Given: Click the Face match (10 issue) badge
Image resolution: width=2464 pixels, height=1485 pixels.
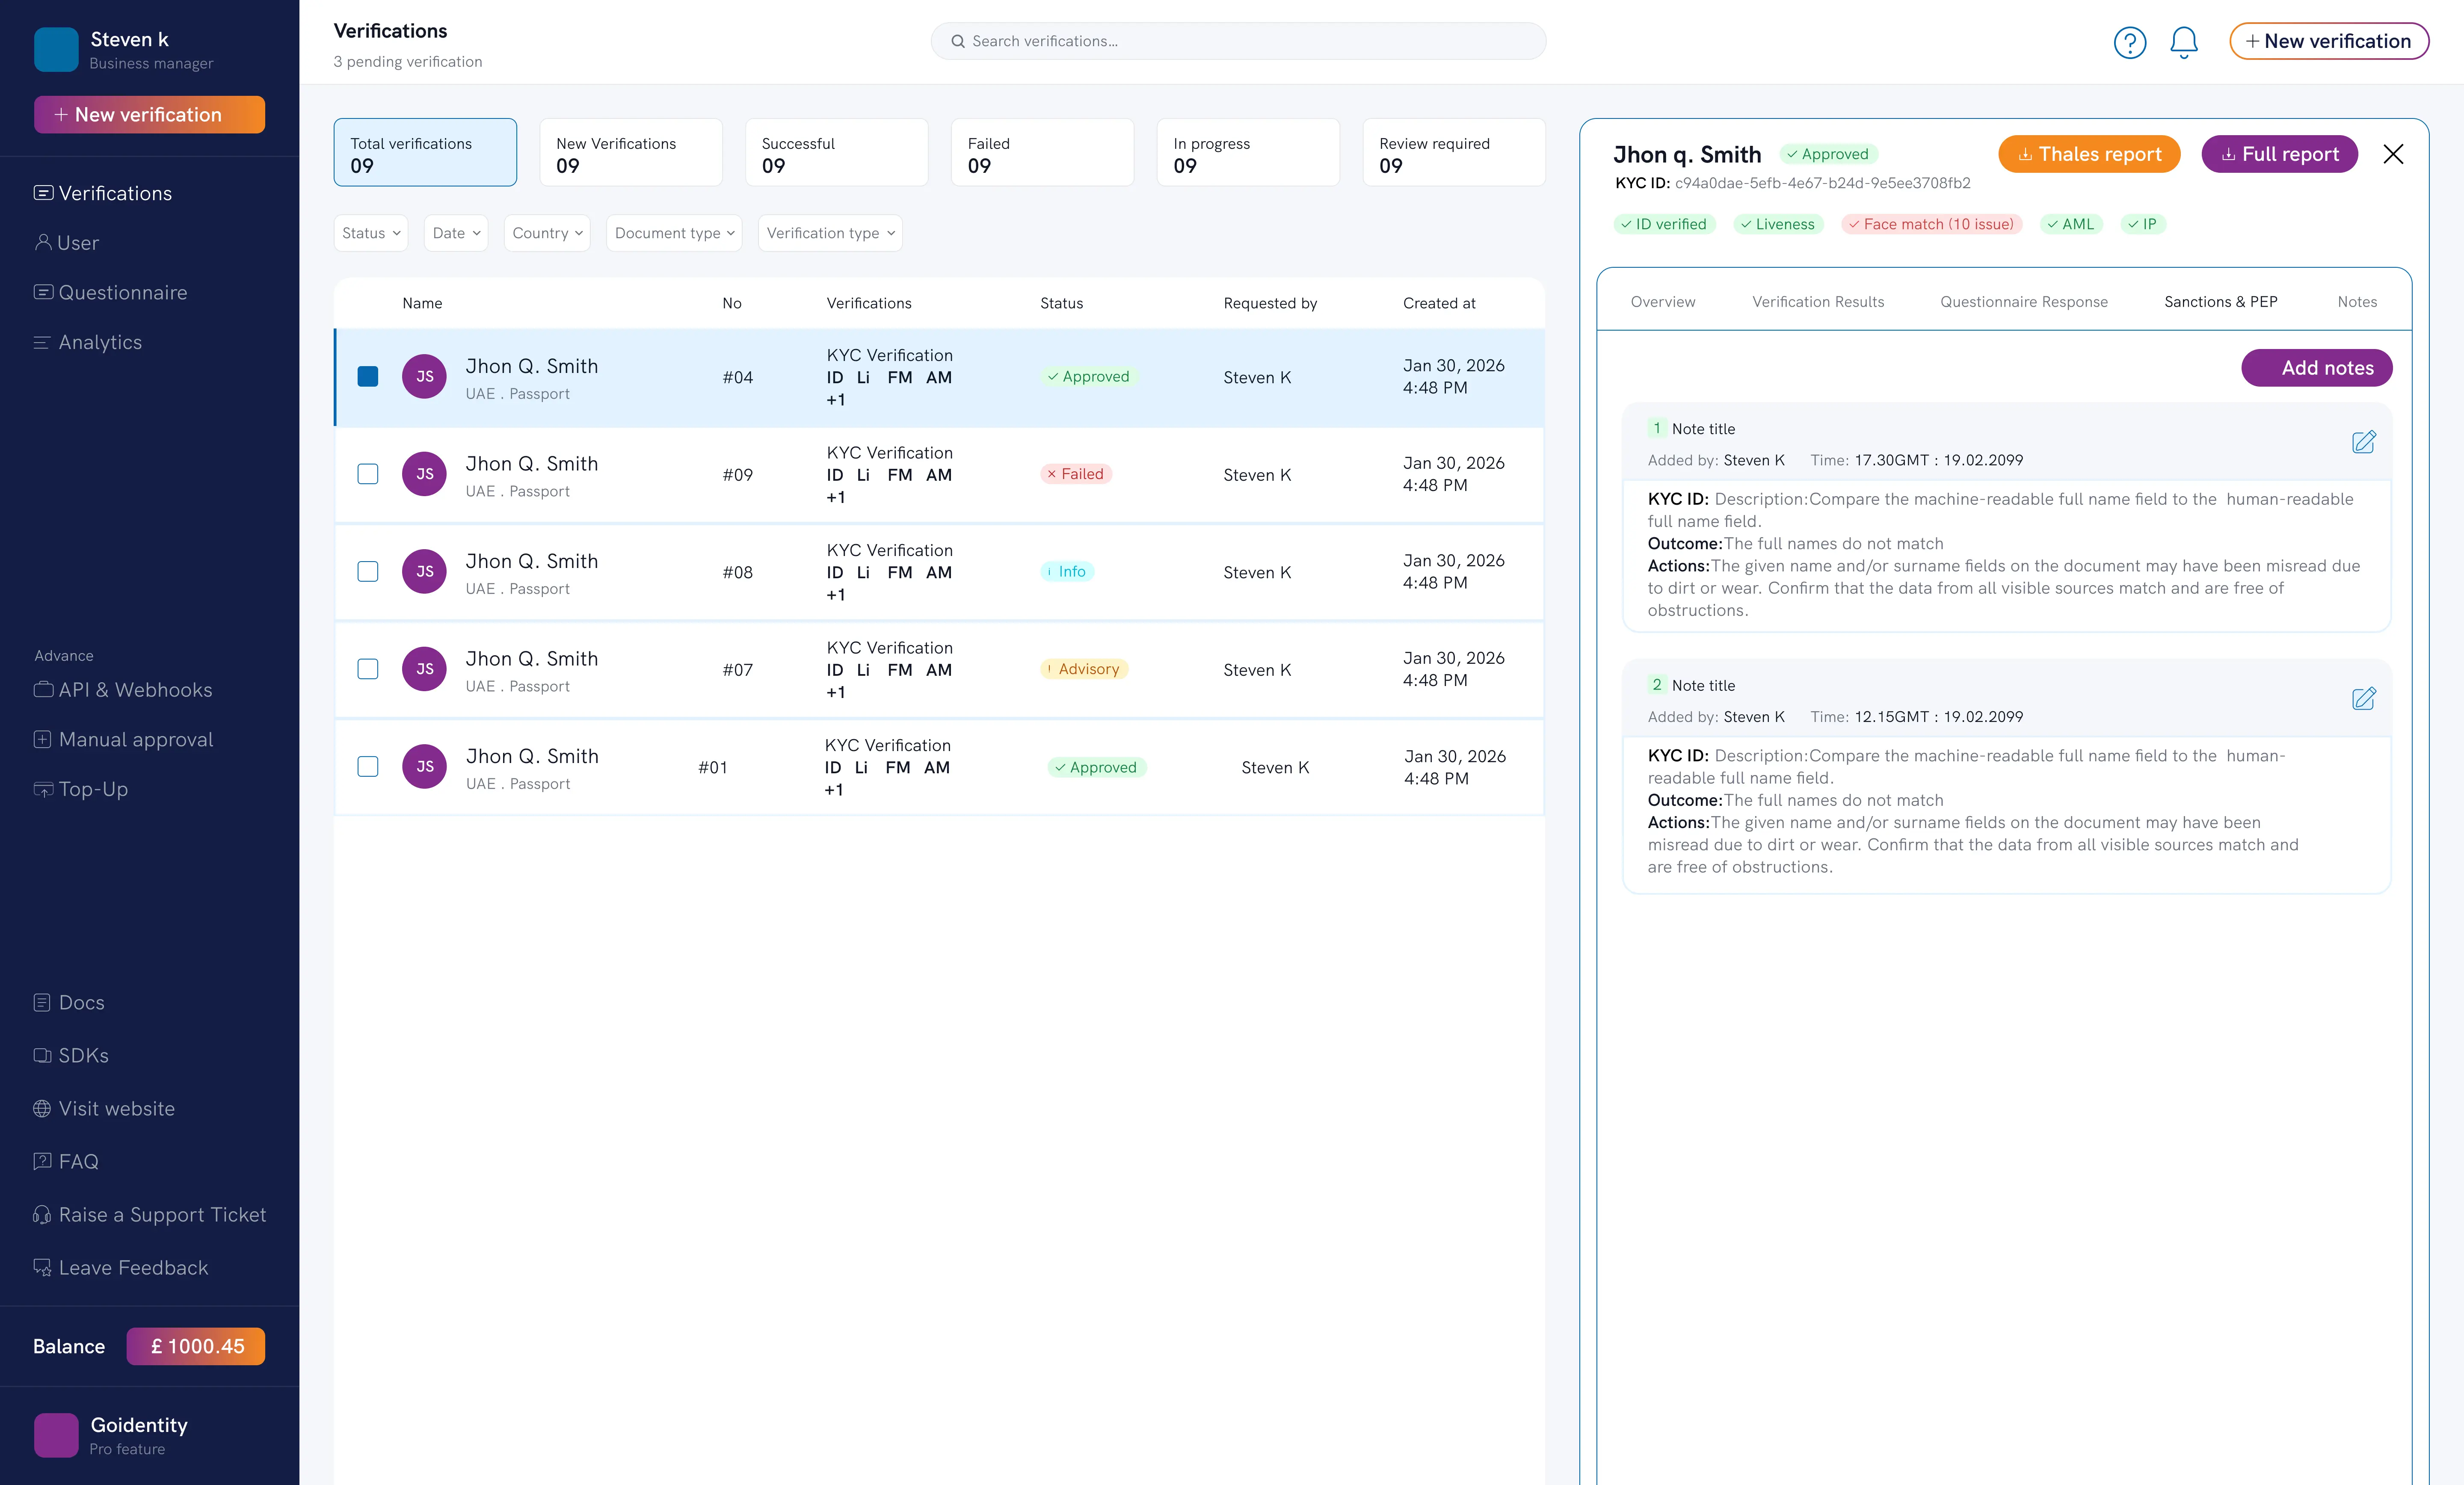Looking at the screenshot, I should pos(1932,224).
